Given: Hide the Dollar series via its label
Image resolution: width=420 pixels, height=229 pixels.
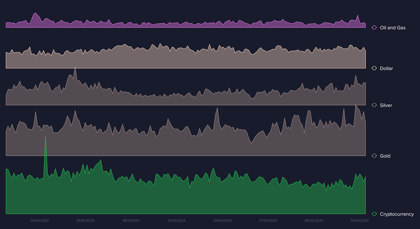Looking at the screenshot, I should pyautogui.click(x=386, y=68).
